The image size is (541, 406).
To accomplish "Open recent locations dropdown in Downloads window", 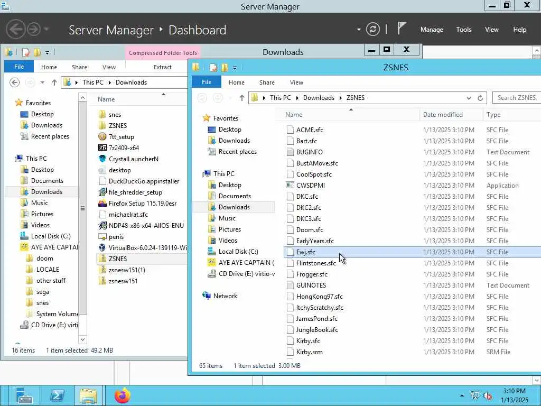I will pyautogui.click(x=42, y=82).
